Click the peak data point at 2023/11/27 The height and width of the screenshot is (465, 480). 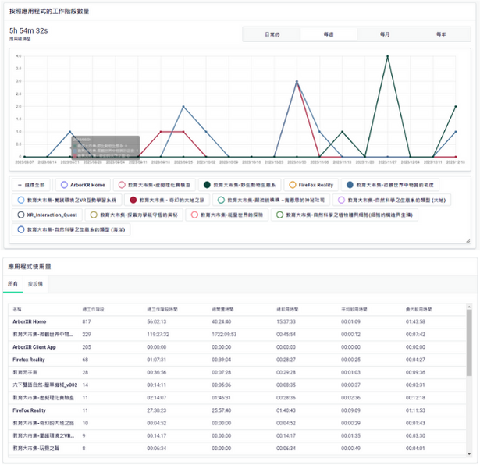pyautogui.click(x=388, y=56)
